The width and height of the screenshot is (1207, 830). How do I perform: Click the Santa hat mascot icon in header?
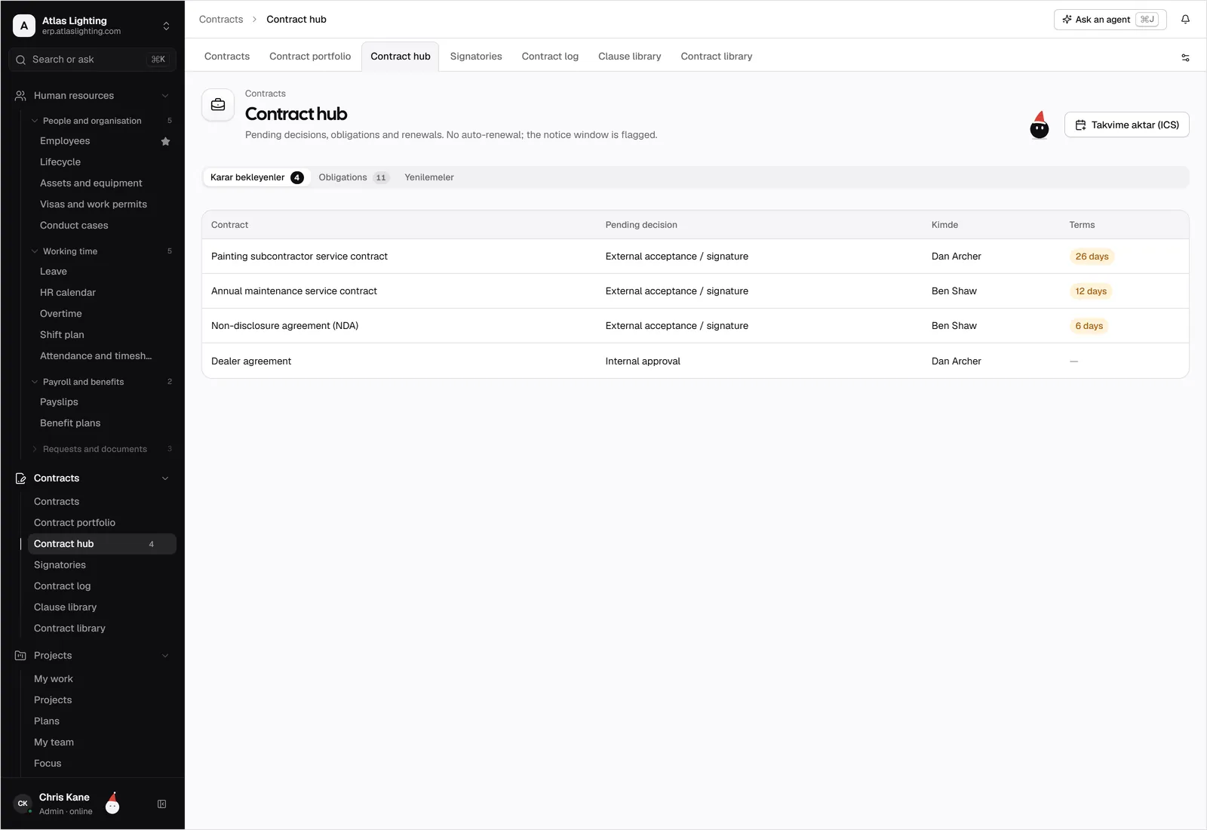[1040, 125]
